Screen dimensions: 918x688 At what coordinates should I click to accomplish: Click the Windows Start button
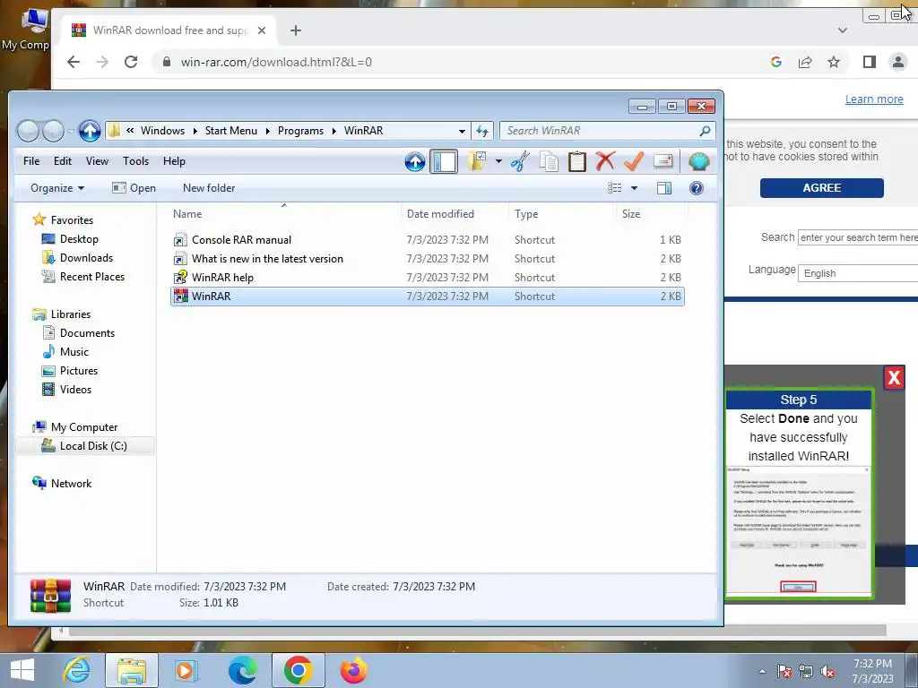tap(22, 670)
